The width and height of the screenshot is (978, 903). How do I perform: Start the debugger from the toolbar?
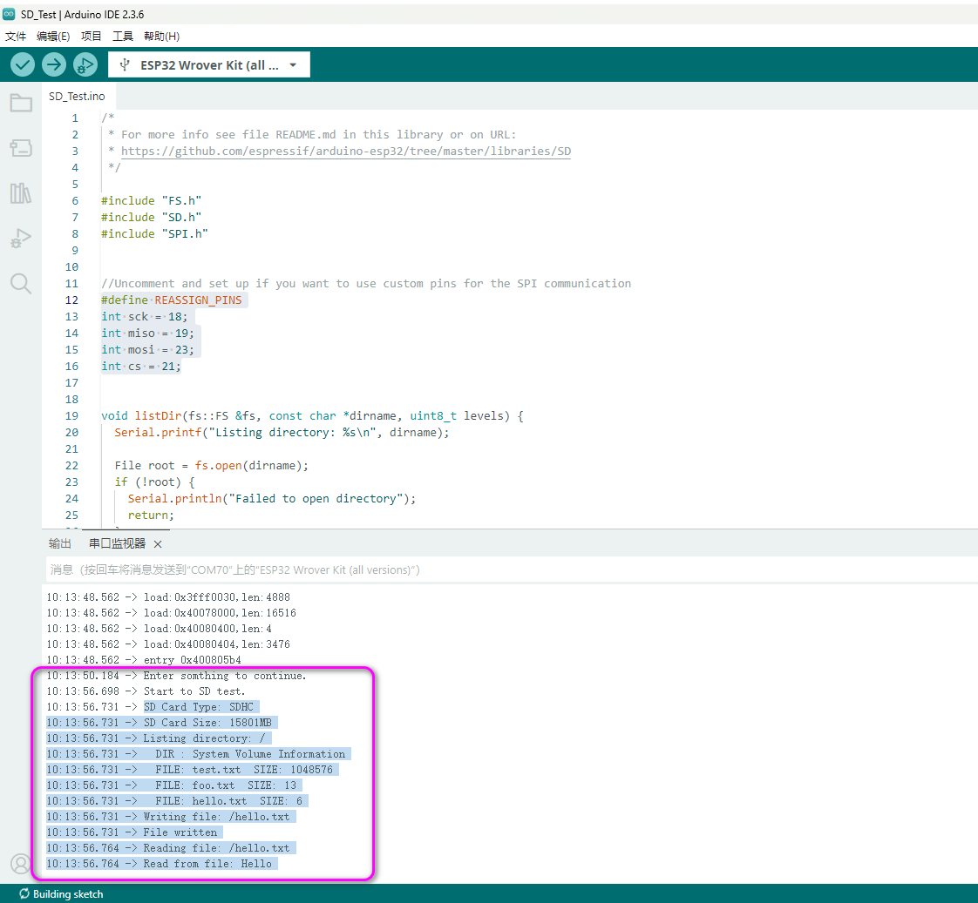[85, 64]
